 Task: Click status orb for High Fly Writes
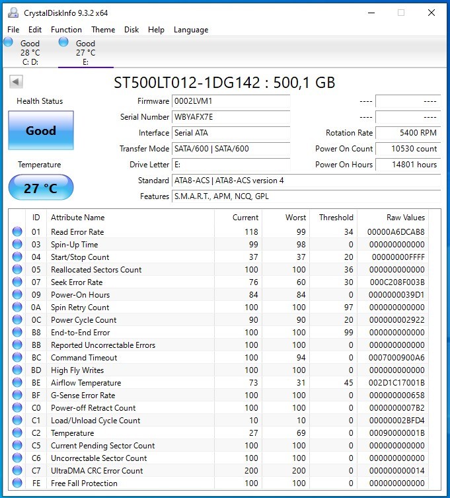(x=17, y=370)
